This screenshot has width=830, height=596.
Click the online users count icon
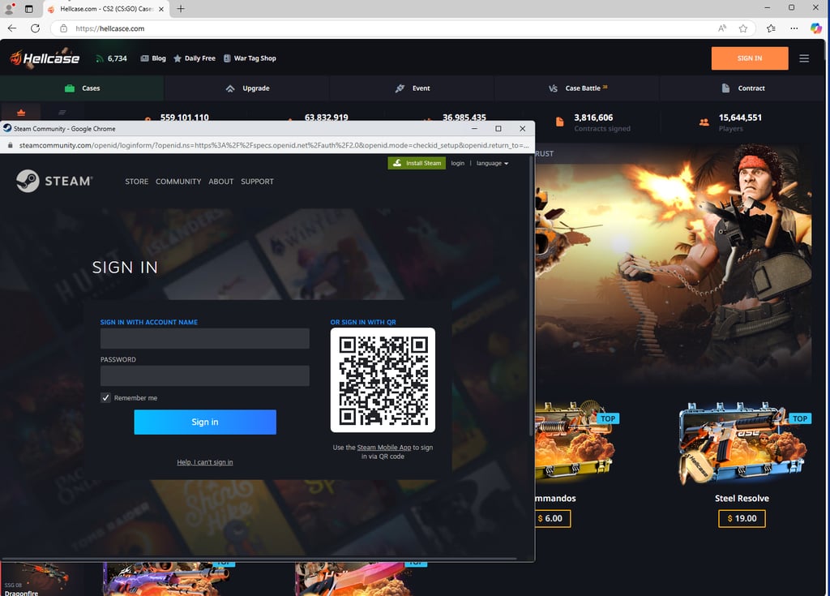[x=100, y=59]
